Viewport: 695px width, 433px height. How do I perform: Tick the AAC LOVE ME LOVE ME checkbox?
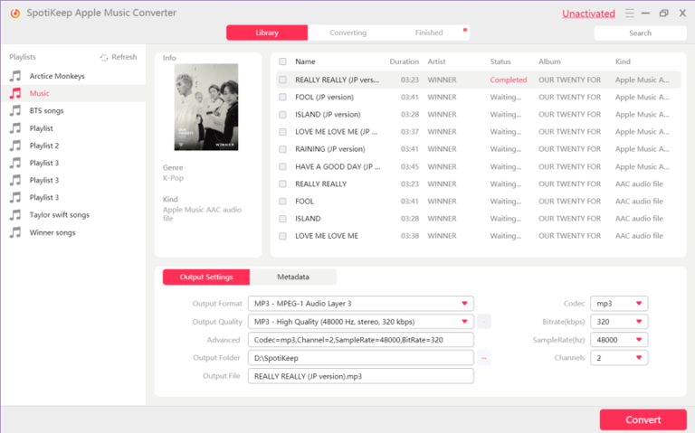(x=282, y=236)
